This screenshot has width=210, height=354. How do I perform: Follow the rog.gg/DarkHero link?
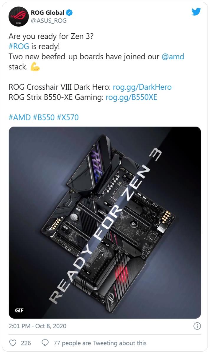click(x=142, y=87)
